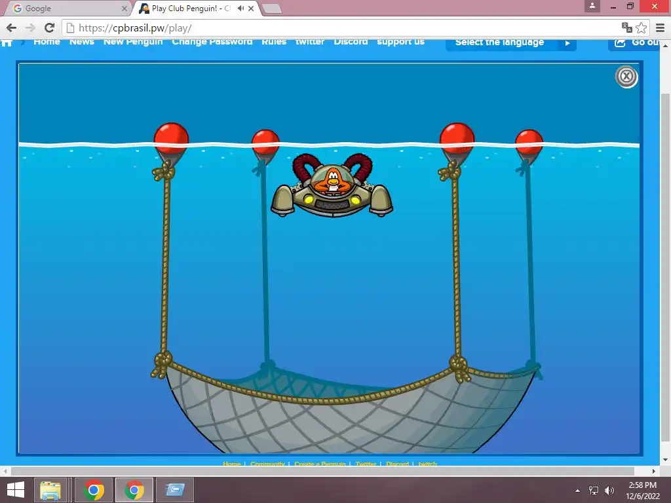Open the News menu link

(x=82, y=42)
